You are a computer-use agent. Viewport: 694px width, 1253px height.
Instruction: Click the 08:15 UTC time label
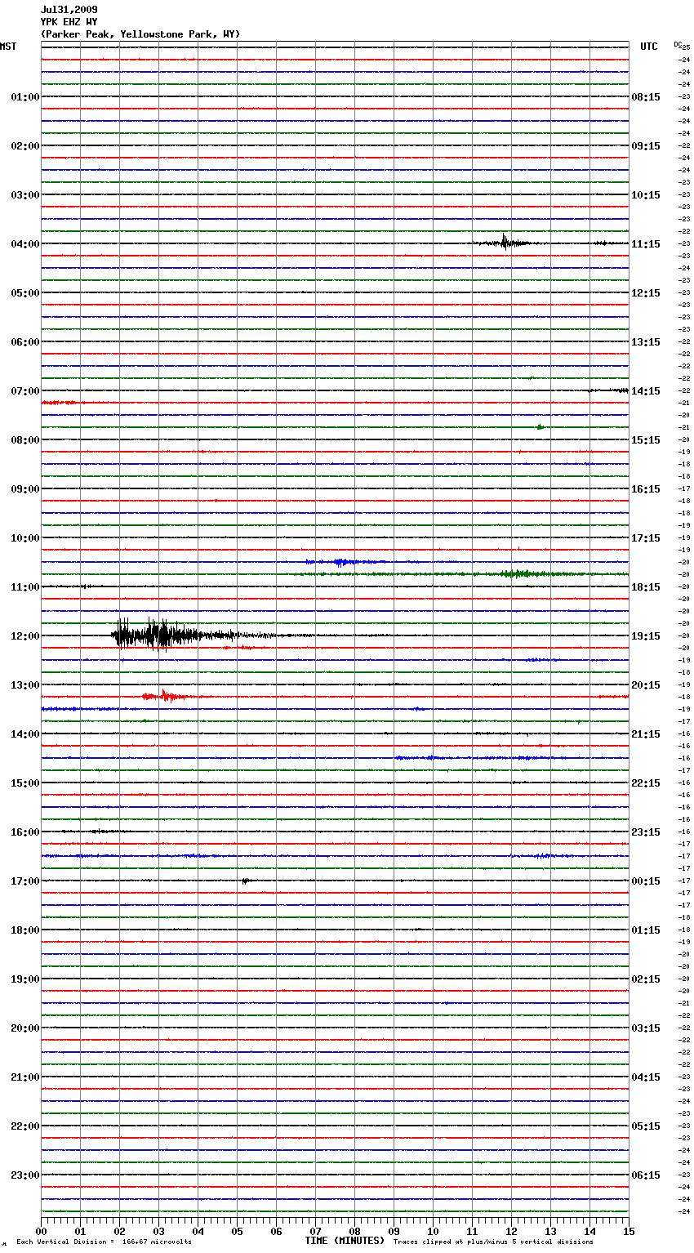pyautogui.click(x=646, y=97)
